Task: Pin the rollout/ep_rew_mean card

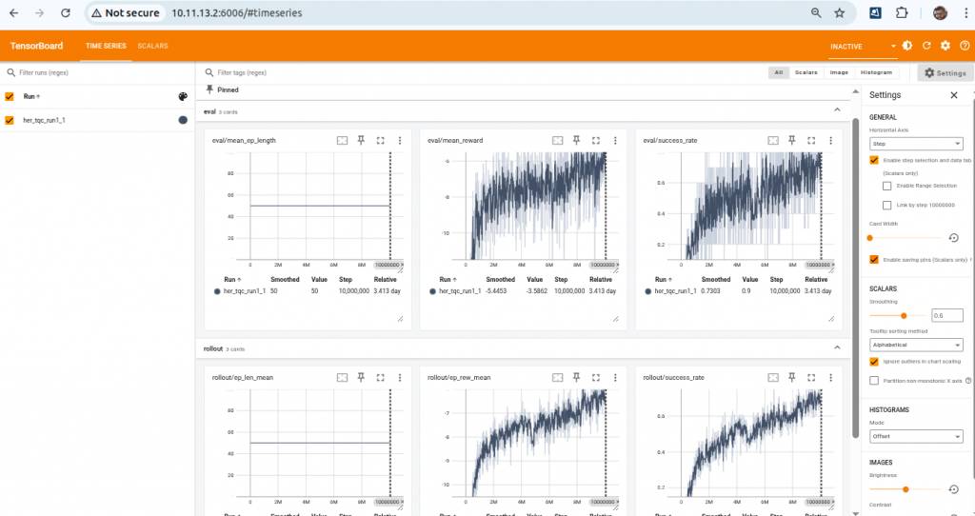Action: pos(576,377)
